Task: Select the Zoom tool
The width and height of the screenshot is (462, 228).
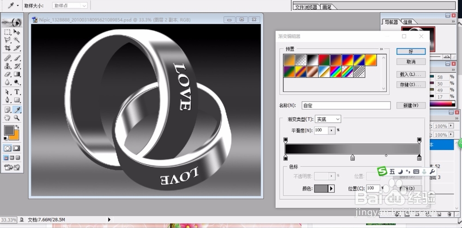Action: tap(17, 118)
